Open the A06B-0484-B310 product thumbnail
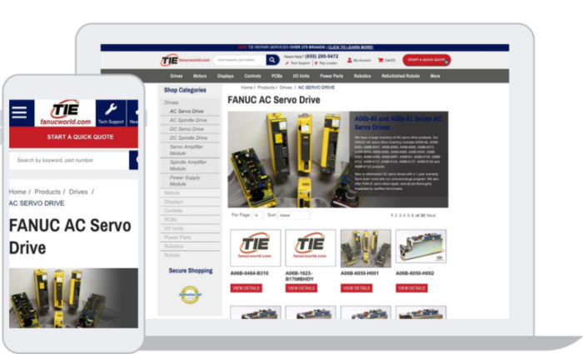This screenshot has height=354, width=583. pyautogui.click(x=256, y=247)
